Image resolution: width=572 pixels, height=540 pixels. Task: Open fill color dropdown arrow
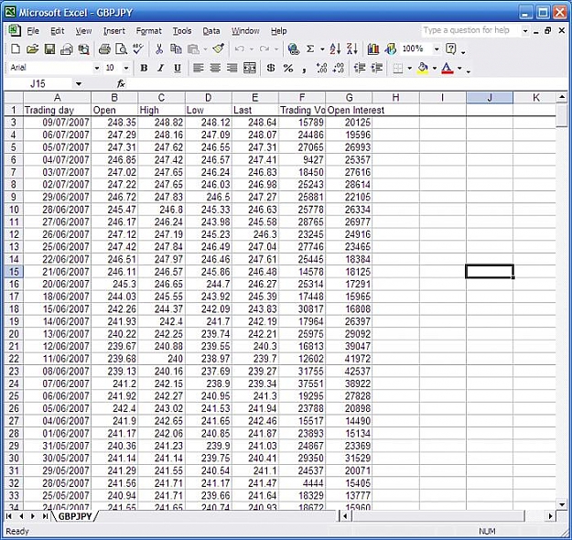(435, 69)
